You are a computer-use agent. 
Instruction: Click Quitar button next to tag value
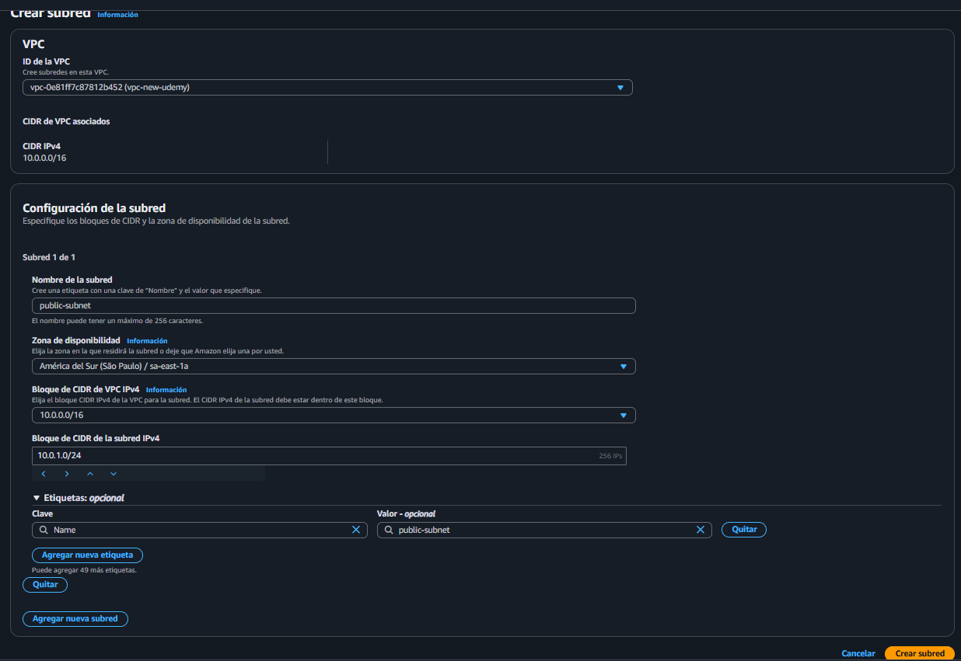click(x=743, y=530)
